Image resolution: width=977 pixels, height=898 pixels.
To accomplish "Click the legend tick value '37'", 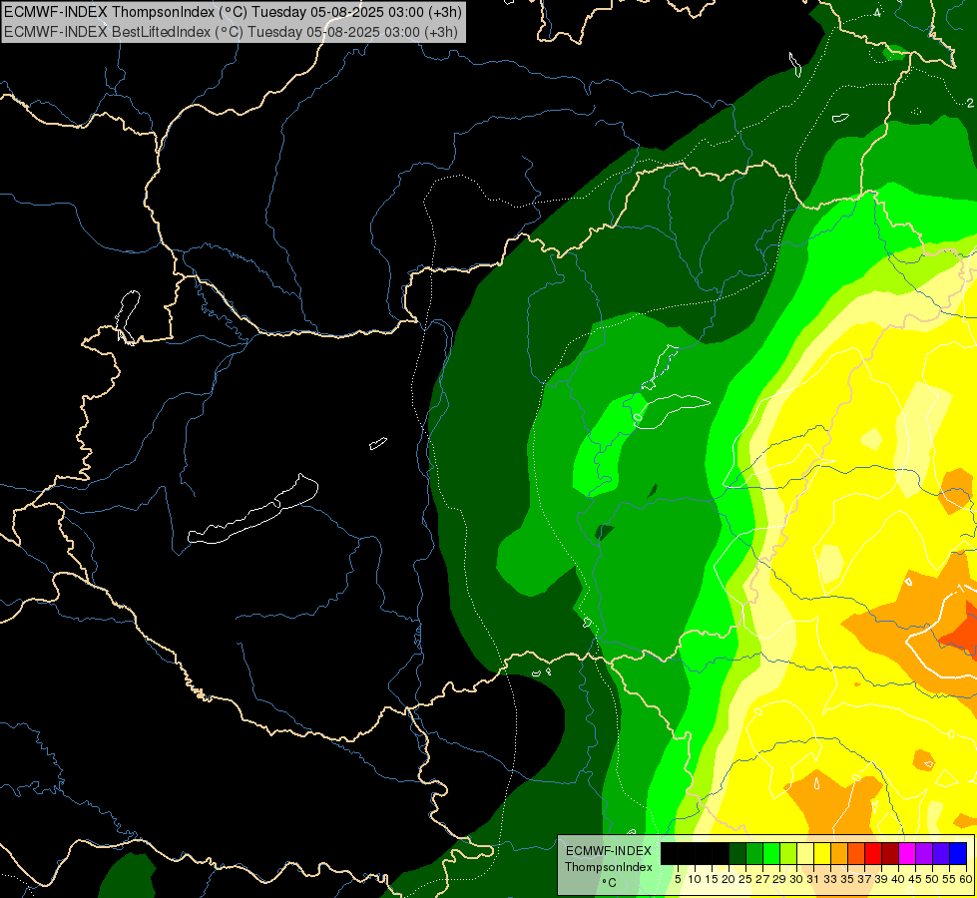I will (x=865, y=879).
